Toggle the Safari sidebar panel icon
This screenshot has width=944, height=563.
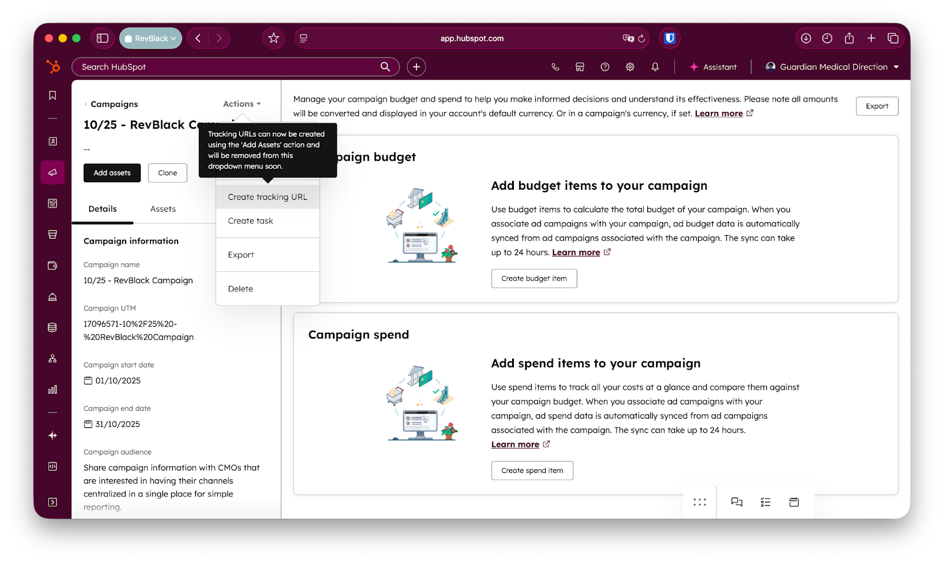[x=103, y=38]
